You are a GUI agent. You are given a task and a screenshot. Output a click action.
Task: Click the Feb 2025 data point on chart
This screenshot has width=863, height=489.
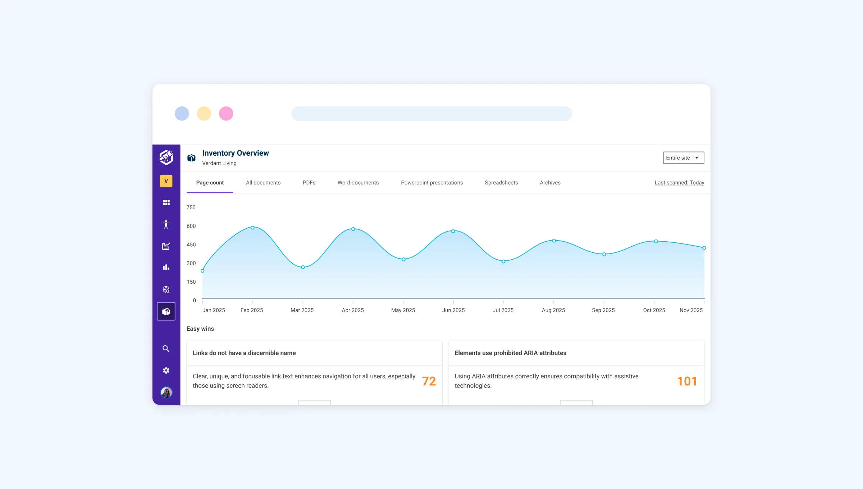[253, 228]
